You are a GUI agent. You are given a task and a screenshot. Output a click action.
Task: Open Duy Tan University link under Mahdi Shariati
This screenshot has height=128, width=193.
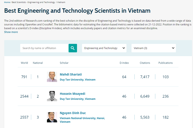77,79
